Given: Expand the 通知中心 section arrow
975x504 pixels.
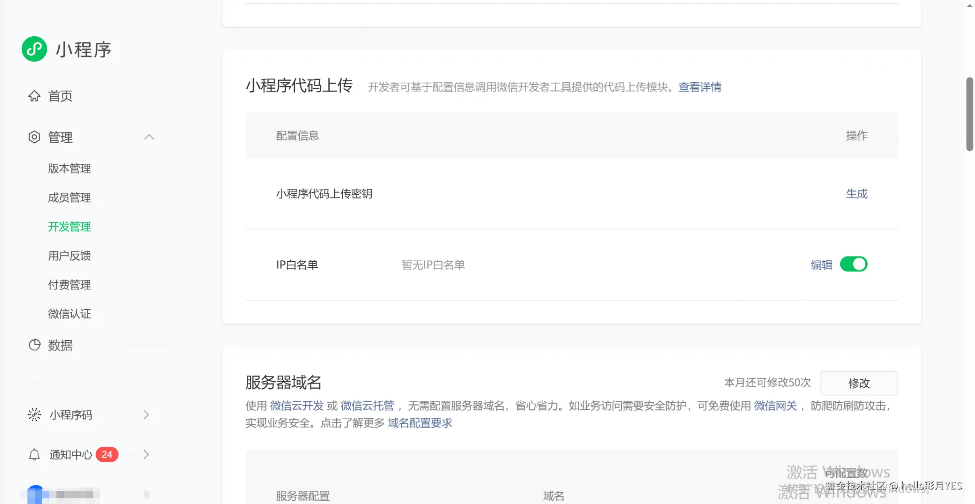Looking at the screenshot, I should tap(146, 454).
